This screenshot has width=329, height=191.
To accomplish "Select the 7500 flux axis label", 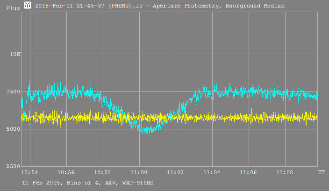I will 14,92.
